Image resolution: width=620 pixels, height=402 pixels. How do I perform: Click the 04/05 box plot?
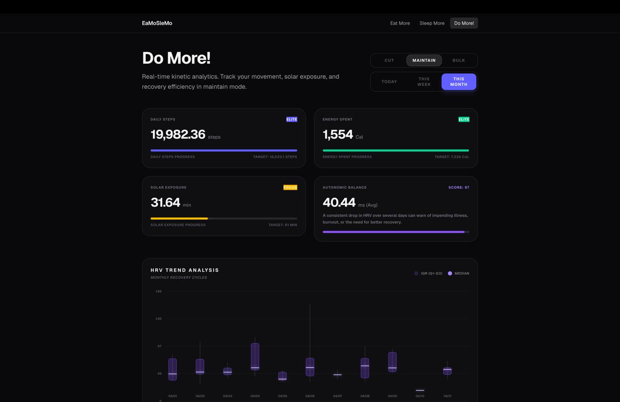pos(282,376)
